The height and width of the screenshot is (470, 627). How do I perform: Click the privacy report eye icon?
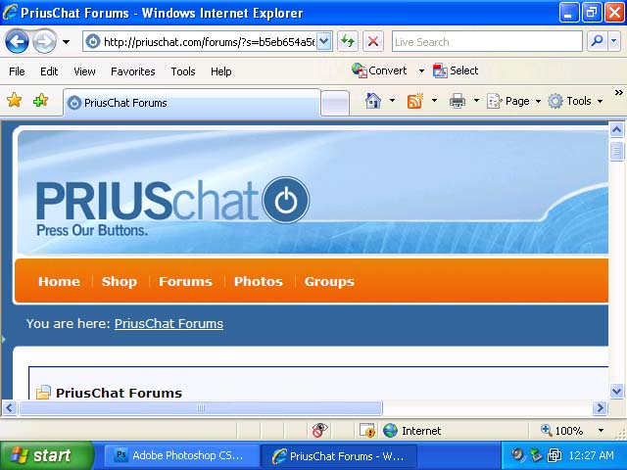pyautogui.click(x=319, y=431)
